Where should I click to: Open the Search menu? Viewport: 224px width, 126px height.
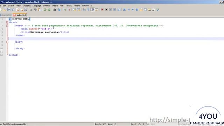(11, 6)
